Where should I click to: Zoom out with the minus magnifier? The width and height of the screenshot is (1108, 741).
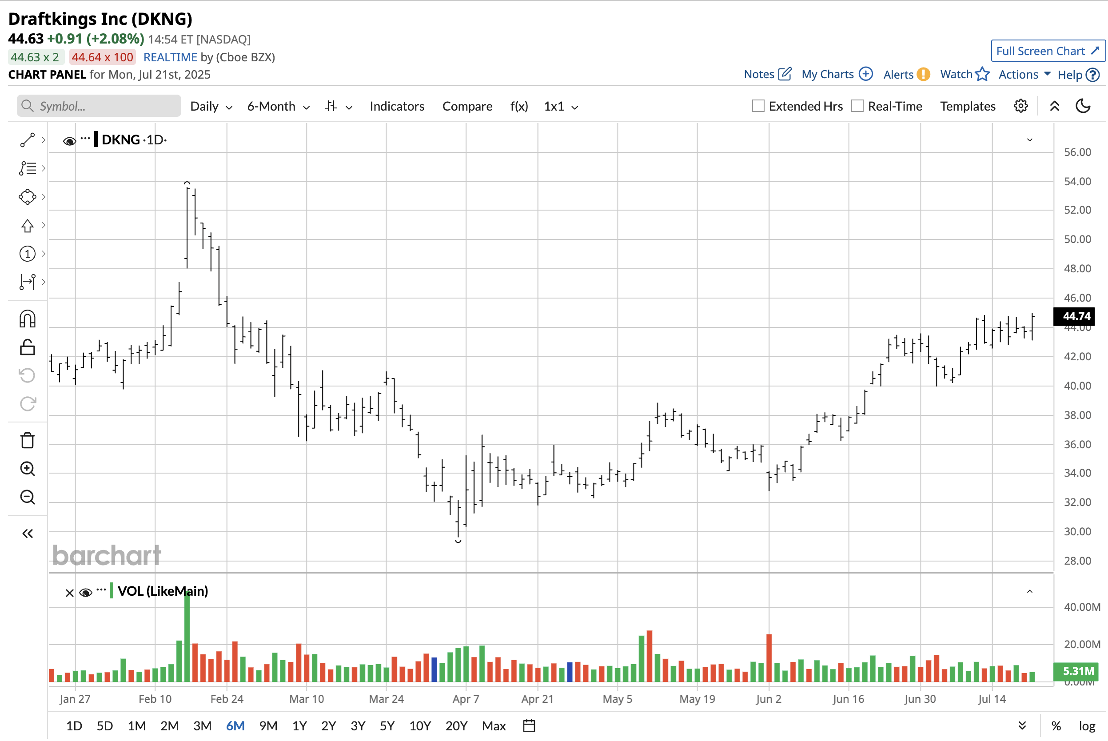pyautogui.click(x=28, y=497)
